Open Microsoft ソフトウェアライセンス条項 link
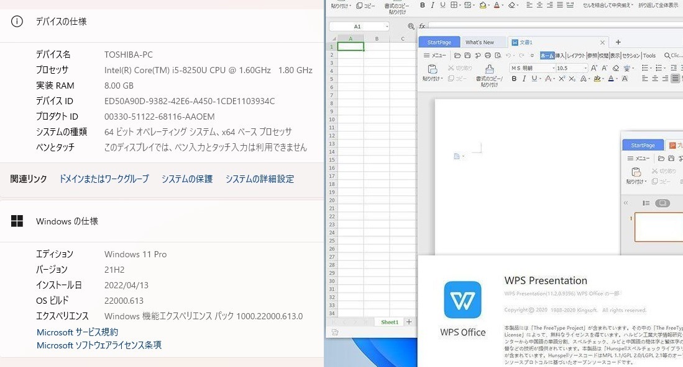683x367 pixels. pyautogui.click(x=99, y=345)
